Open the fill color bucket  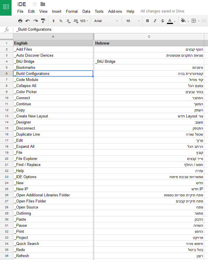pos(185,21)
